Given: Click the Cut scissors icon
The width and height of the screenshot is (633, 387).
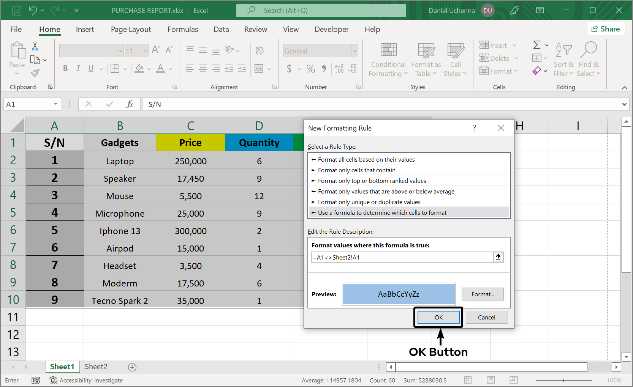Looking at the screenshot, I should (35, 46).
